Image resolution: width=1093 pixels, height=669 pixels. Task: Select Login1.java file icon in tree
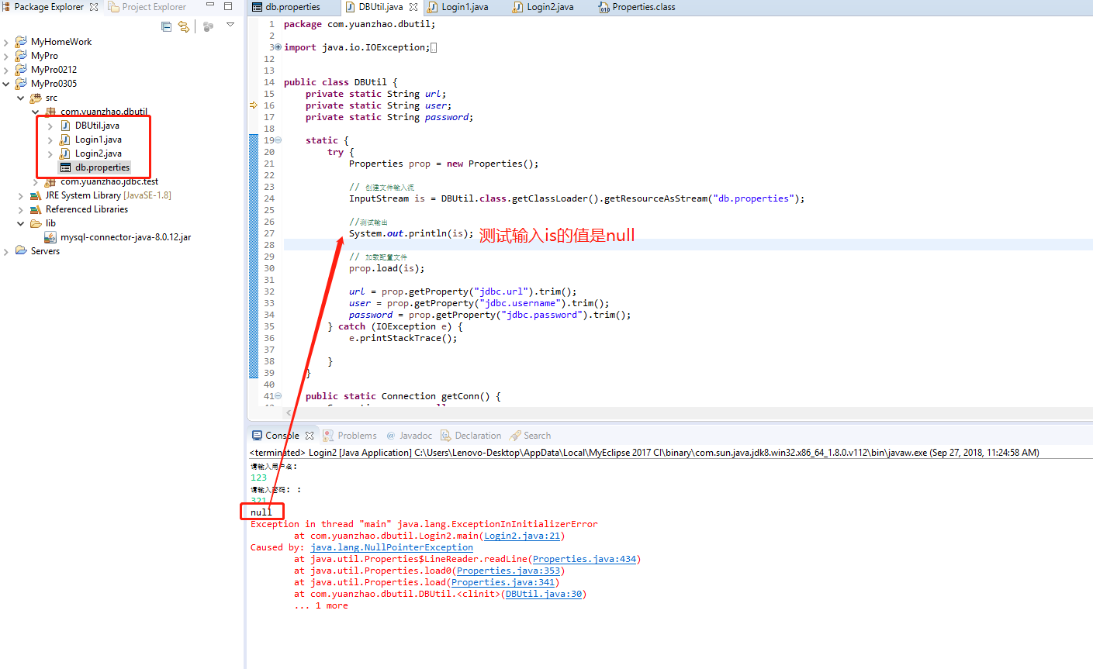[65, 140]
